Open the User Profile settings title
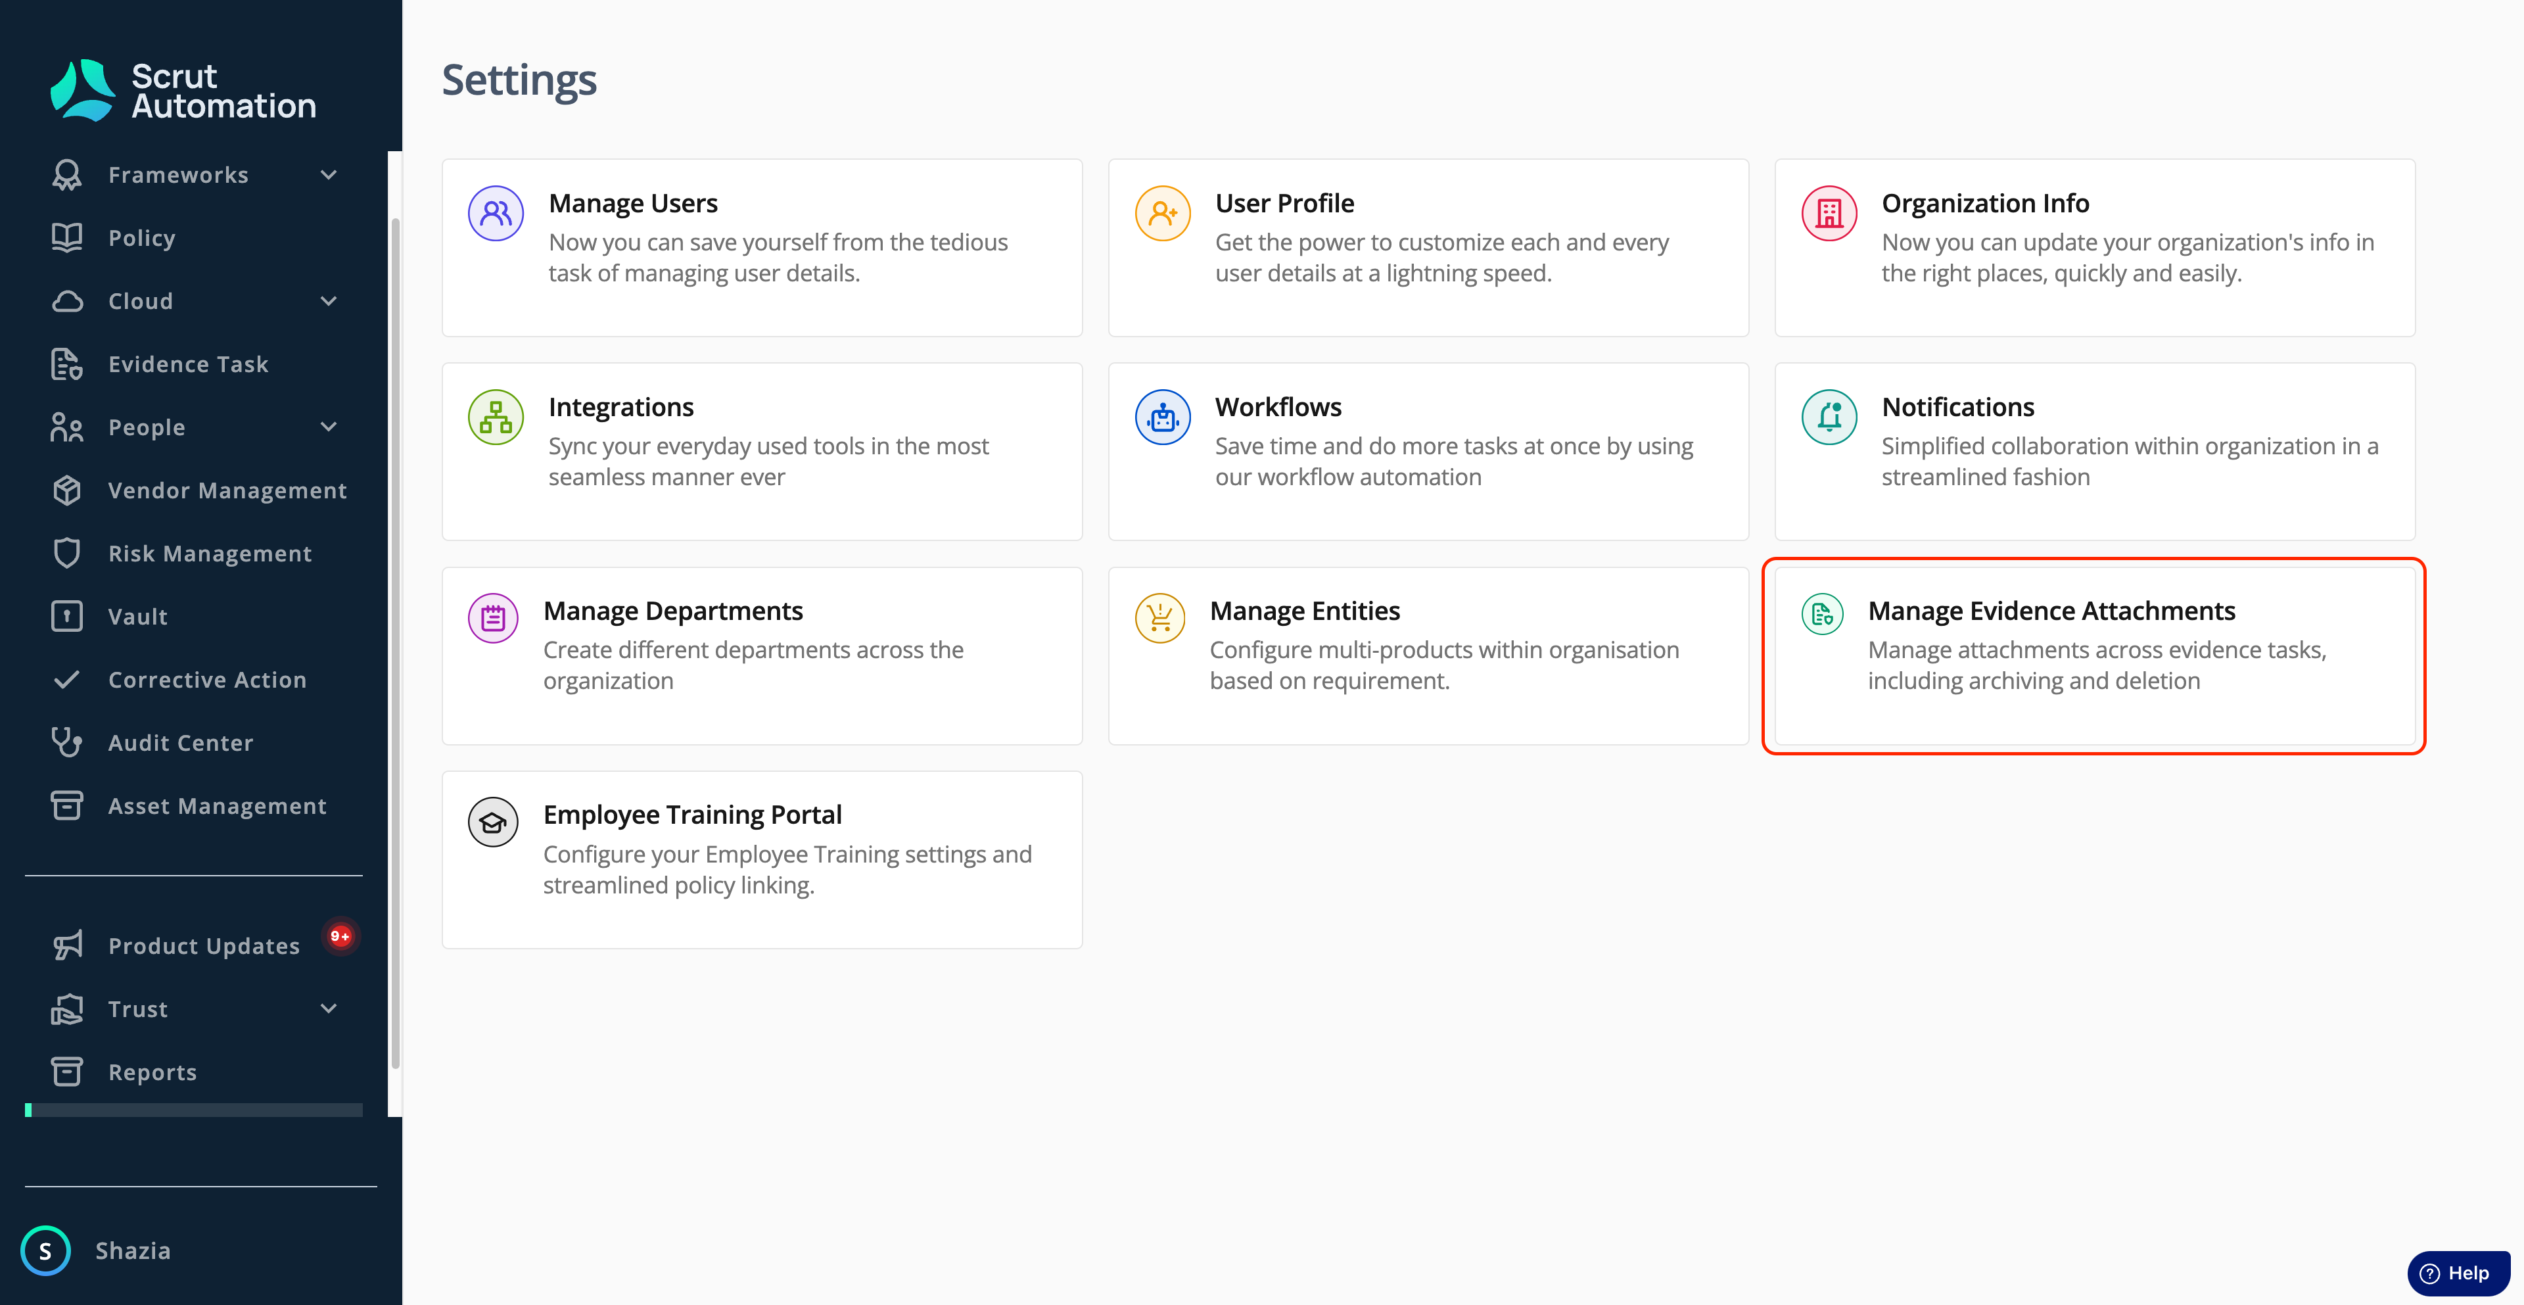2524x1305 pixels. click(1284, 202)
